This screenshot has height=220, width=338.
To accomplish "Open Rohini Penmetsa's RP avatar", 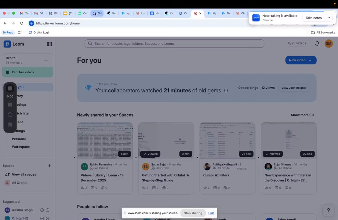I will tap(84, 167).
